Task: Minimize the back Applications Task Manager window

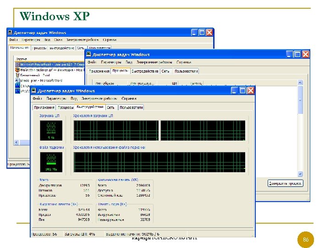Action: (x=194, y=33)
